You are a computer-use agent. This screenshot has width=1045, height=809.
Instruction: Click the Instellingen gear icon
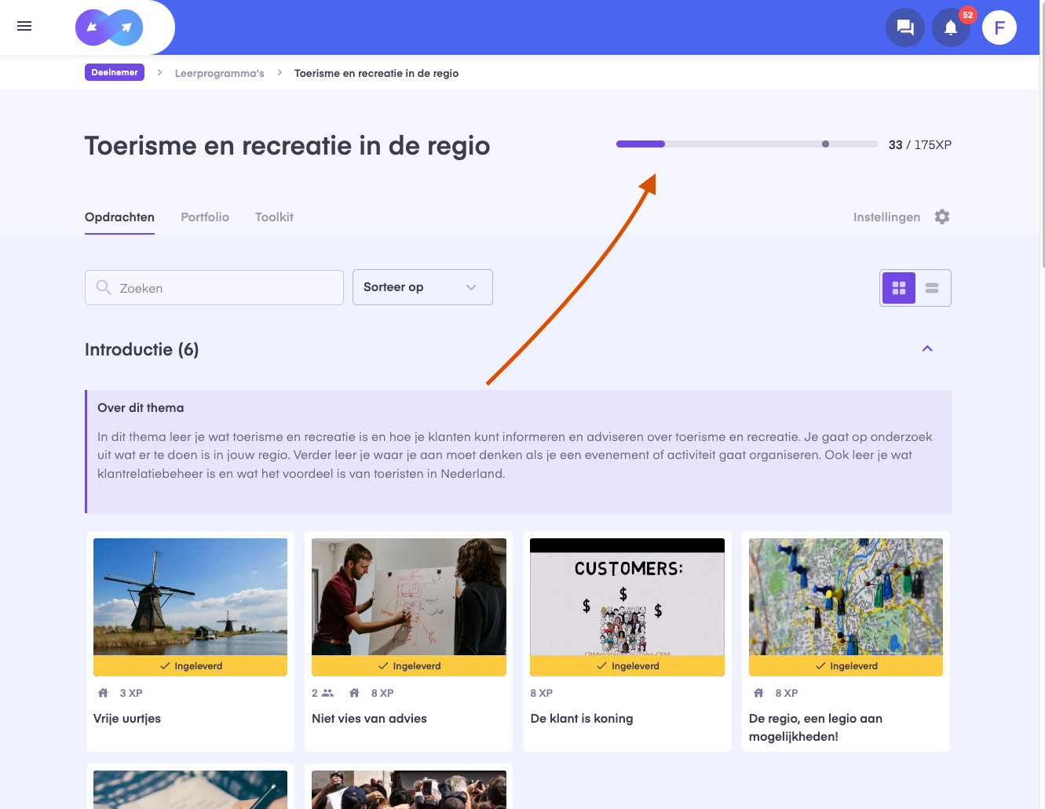coord(942,217)
